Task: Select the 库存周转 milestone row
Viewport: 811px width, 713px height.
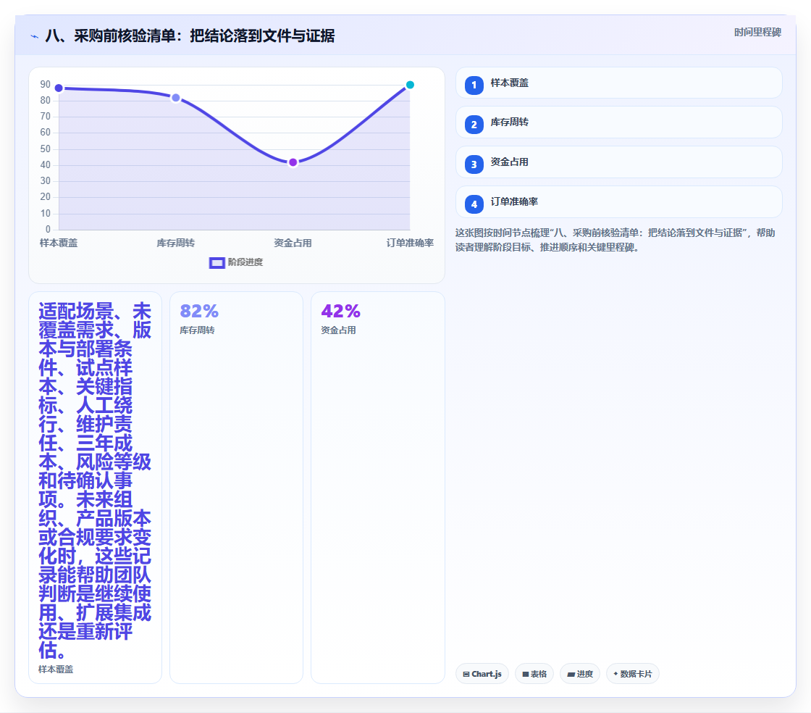Action: coord(618,122)
